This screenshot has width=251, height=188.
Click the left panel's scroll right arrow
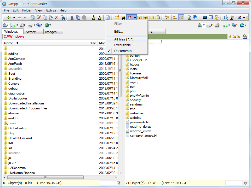click(116, 178)
